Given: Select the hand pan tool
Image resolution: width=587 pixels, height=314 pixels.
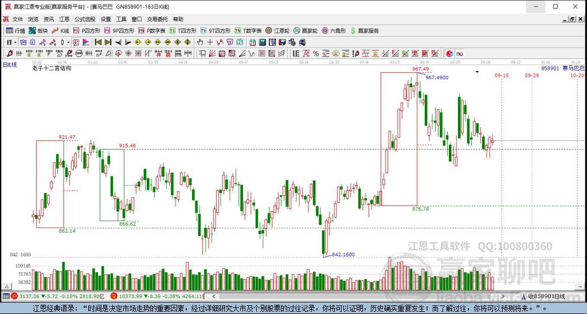Looking at the screenshot, I should 200,42.
